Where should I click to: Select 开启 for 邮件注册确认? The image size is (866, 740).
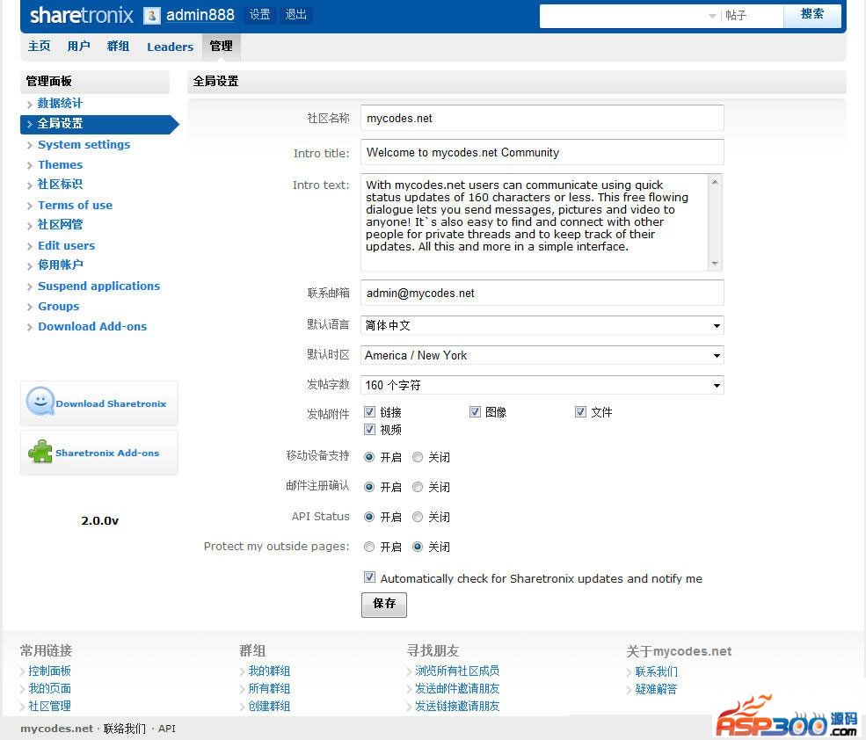[369, 487]
